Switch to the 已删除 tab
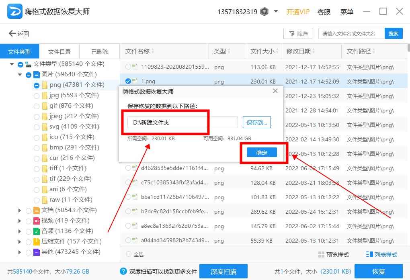The height and width of the screenshot is (280, 410). tap(100, 52)
